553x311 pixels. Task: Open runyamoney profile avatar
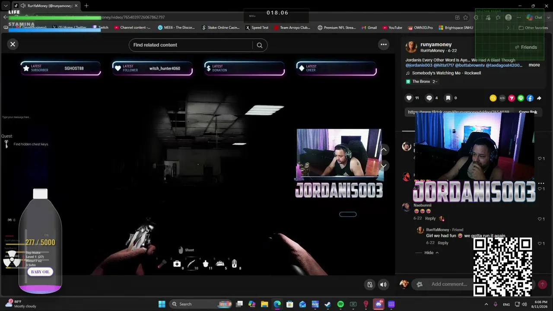point(411,47)
